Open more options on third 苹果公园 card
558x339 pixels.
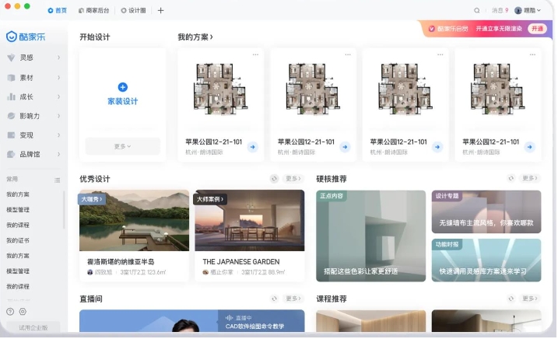tap(440, 54)
